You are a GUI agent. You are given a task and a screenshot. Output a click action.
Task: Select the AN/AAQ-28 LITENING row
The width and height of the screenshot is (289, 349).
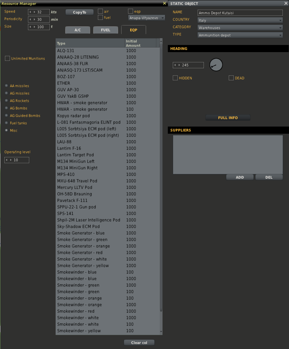108,57
